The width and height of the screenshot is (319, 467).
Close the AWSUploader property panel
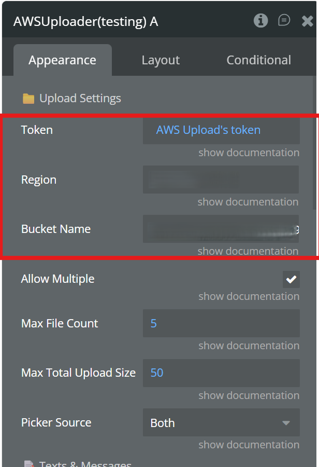[307, 21]
